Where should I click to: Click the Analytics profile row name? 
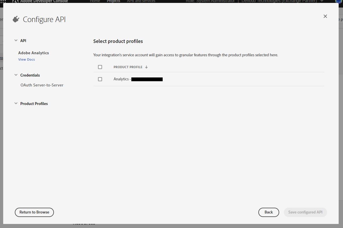coord(138,79)
